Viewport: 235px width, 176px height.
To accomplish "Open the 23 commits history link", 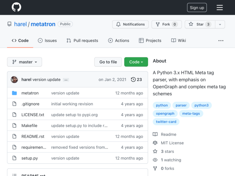I will point(136,80).
